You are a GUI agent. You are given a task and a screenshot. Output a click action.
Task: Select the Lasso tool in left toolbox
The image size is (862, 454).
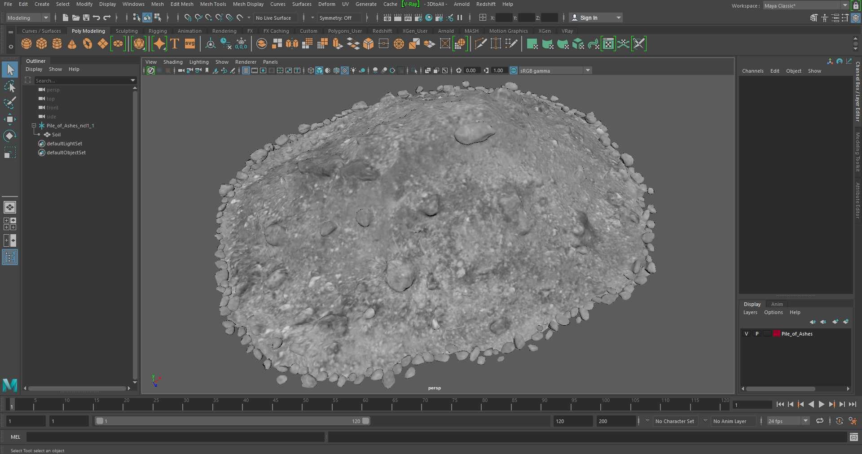[10, 86]
